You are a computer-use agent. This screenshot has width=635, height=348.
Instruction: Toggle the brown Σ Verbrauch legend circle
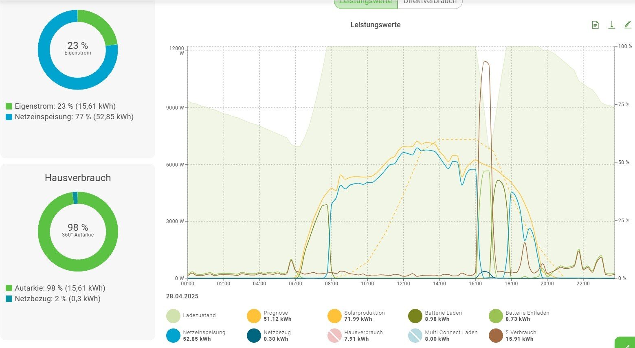[x=496, y=335]
